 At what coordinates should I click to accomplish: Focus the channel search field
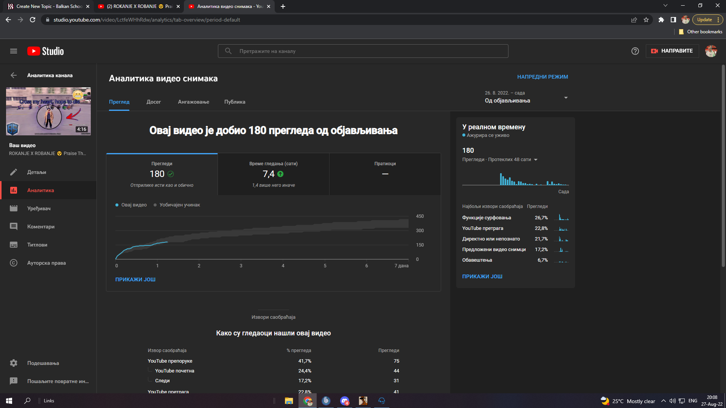point(363,51)
